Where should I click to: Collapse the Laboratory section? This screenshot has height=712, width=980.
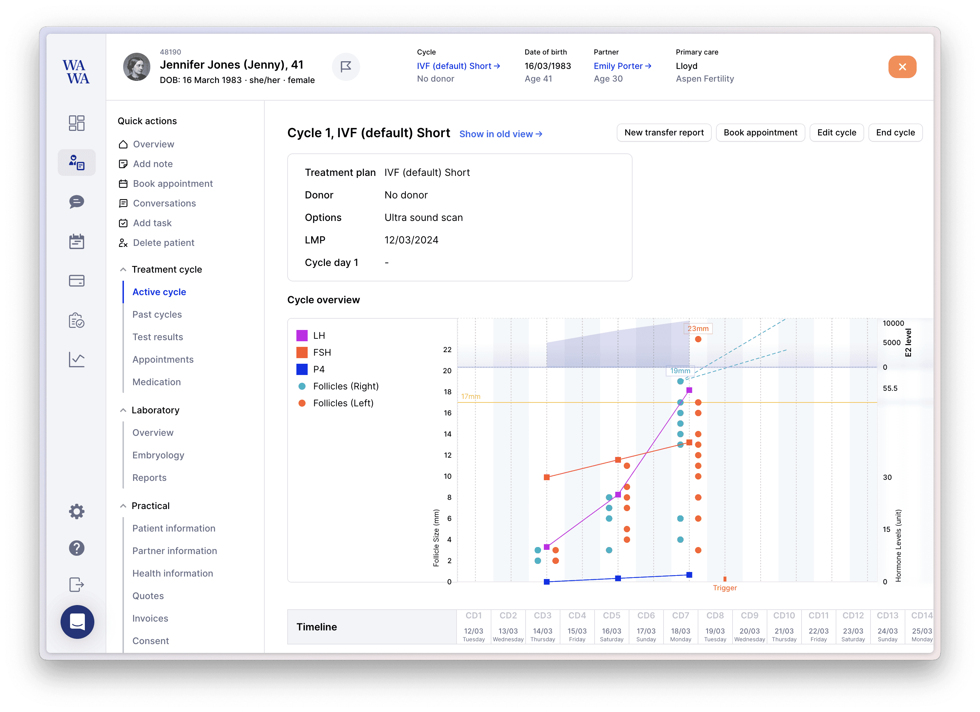pos(123,410)
